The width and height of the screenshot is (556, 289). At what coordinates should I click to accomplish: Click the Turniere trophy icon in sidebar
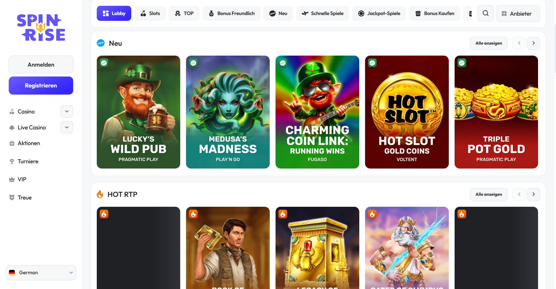tap(12, 162)
